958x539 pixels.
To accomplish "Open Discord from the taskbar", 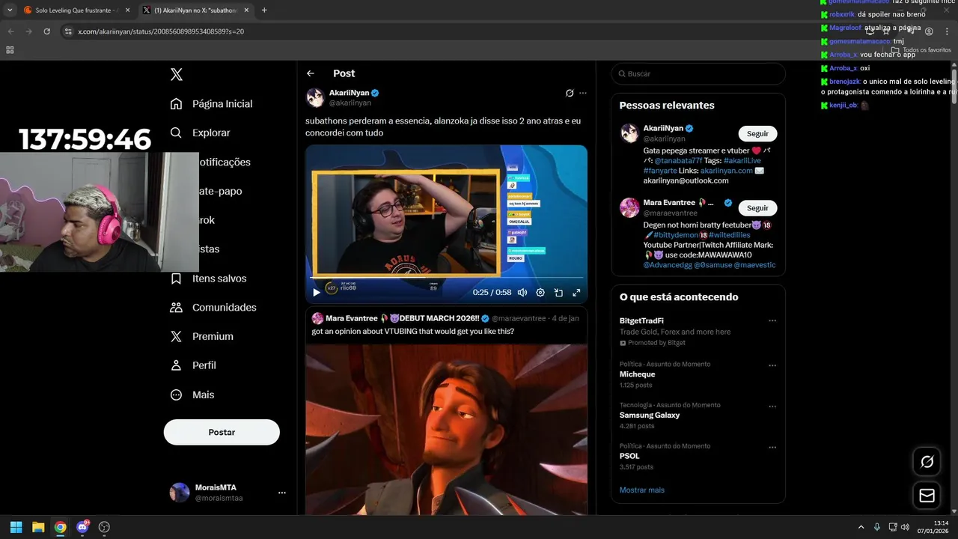I will [x=82, y=527].
